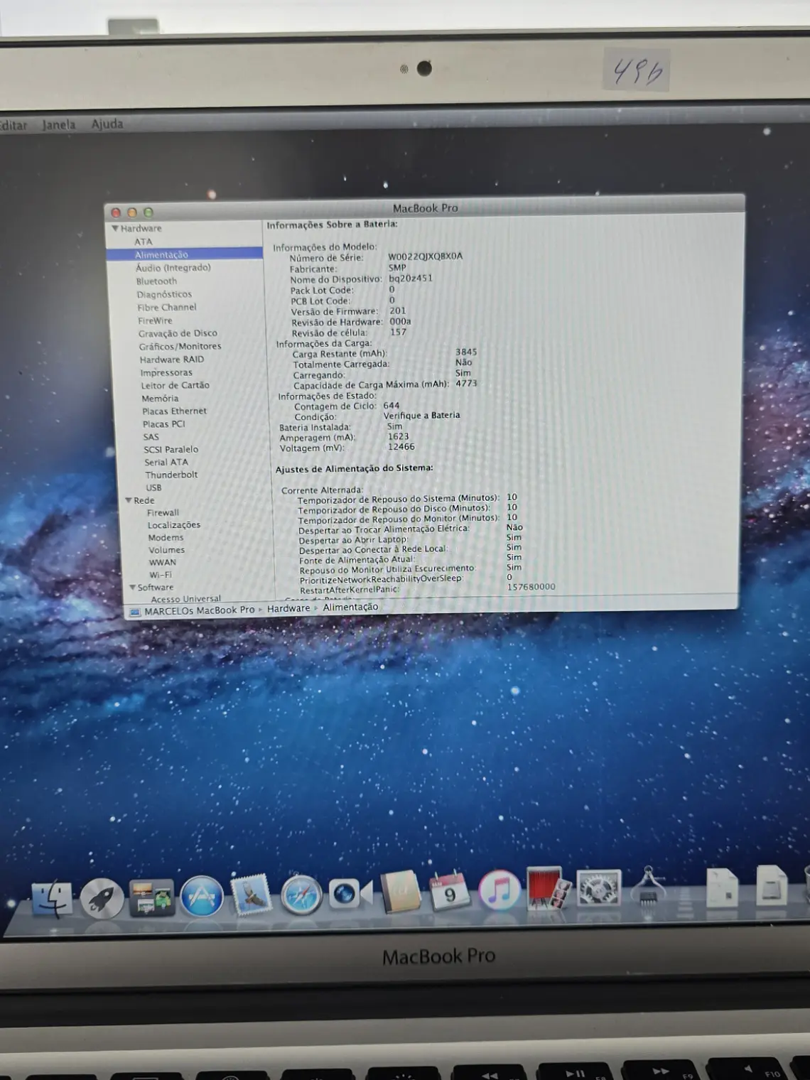Open Mission Control from the Dock
This screenshot has width=810, height=1080.
[151, 897]
